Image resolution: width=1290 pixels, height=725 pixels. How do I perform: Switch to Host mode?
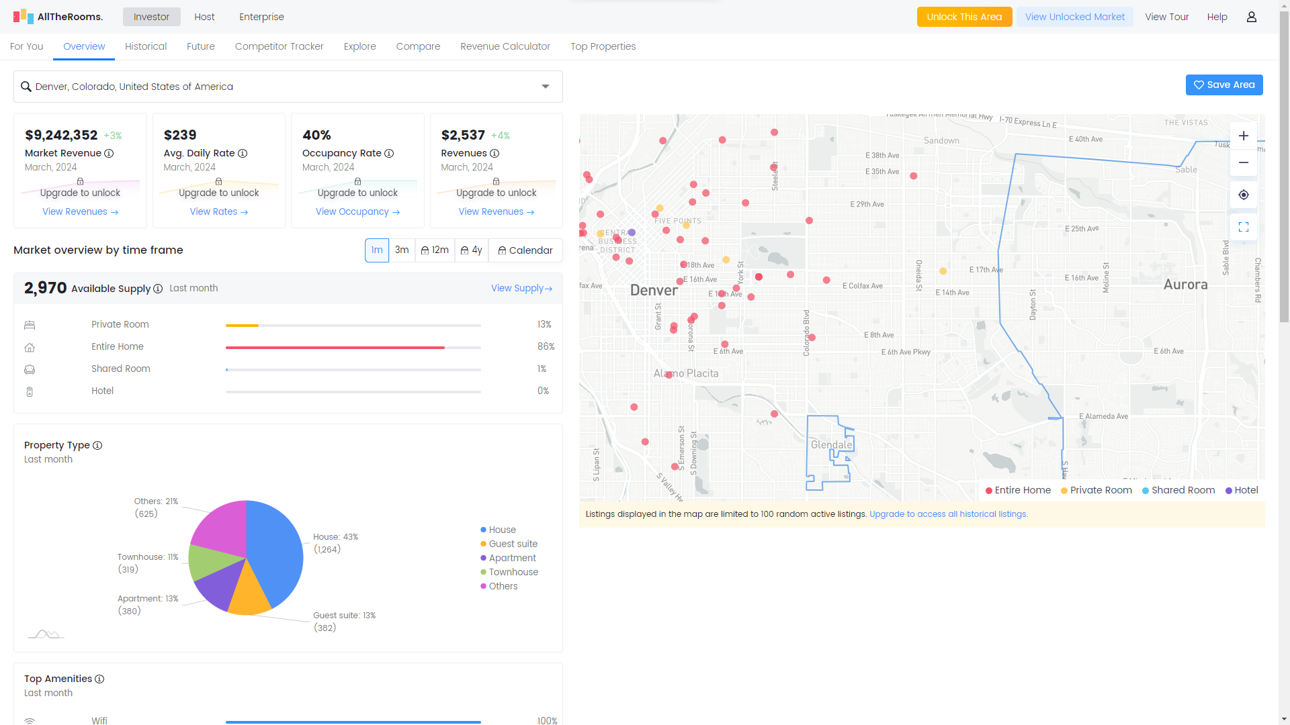coord(204,17)
